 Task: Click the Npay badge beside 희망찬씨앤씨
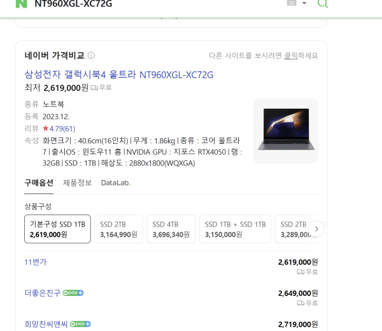pyautogui.click(x=80, y=324)
